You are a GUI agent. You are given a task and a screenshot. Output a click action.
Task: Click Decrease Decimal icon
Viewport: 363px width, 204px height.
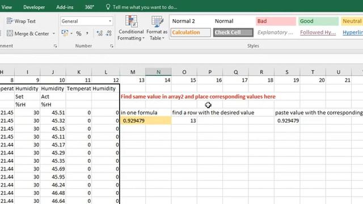pos(109,33)
